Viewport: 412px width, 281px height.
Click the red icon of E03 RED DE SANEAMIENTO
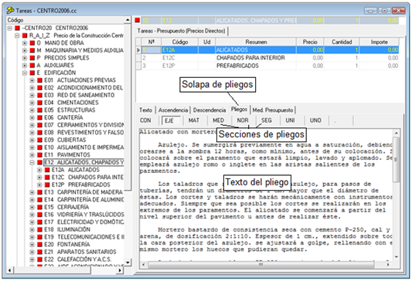pyautogui.click(x=39, y=95)
